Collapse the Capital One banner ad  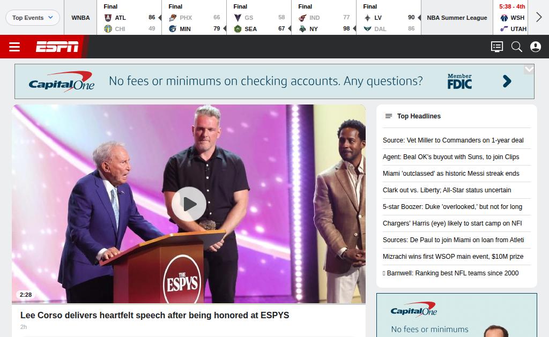pyautogui.click(x=529, y=69)
